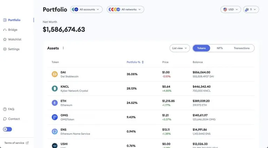Sort by Portfolio % column header

click(x=135, y=62)
